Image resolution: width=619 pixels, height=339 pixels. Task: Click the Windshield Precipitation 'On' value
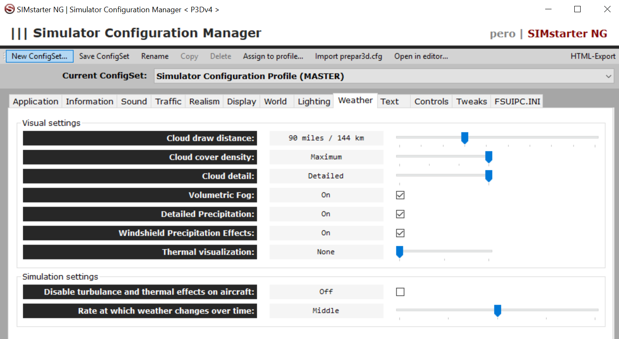[x=326, y=233]
